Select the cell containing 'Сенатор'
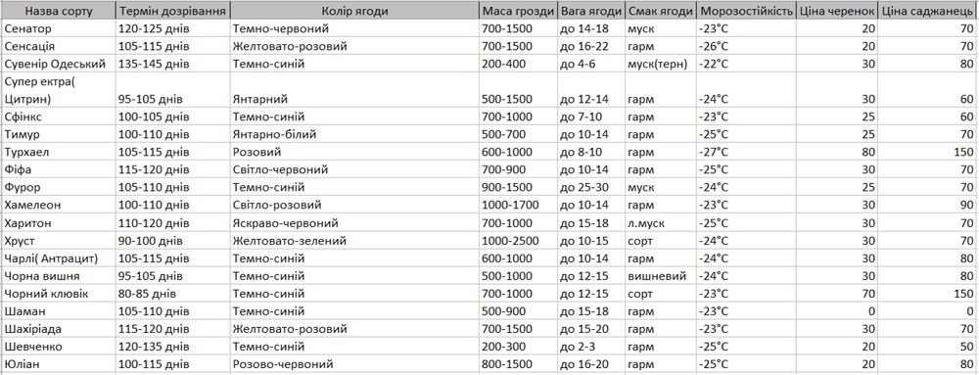Image resolution: width=979 pixels, height=375 pixels. point(59,28)
